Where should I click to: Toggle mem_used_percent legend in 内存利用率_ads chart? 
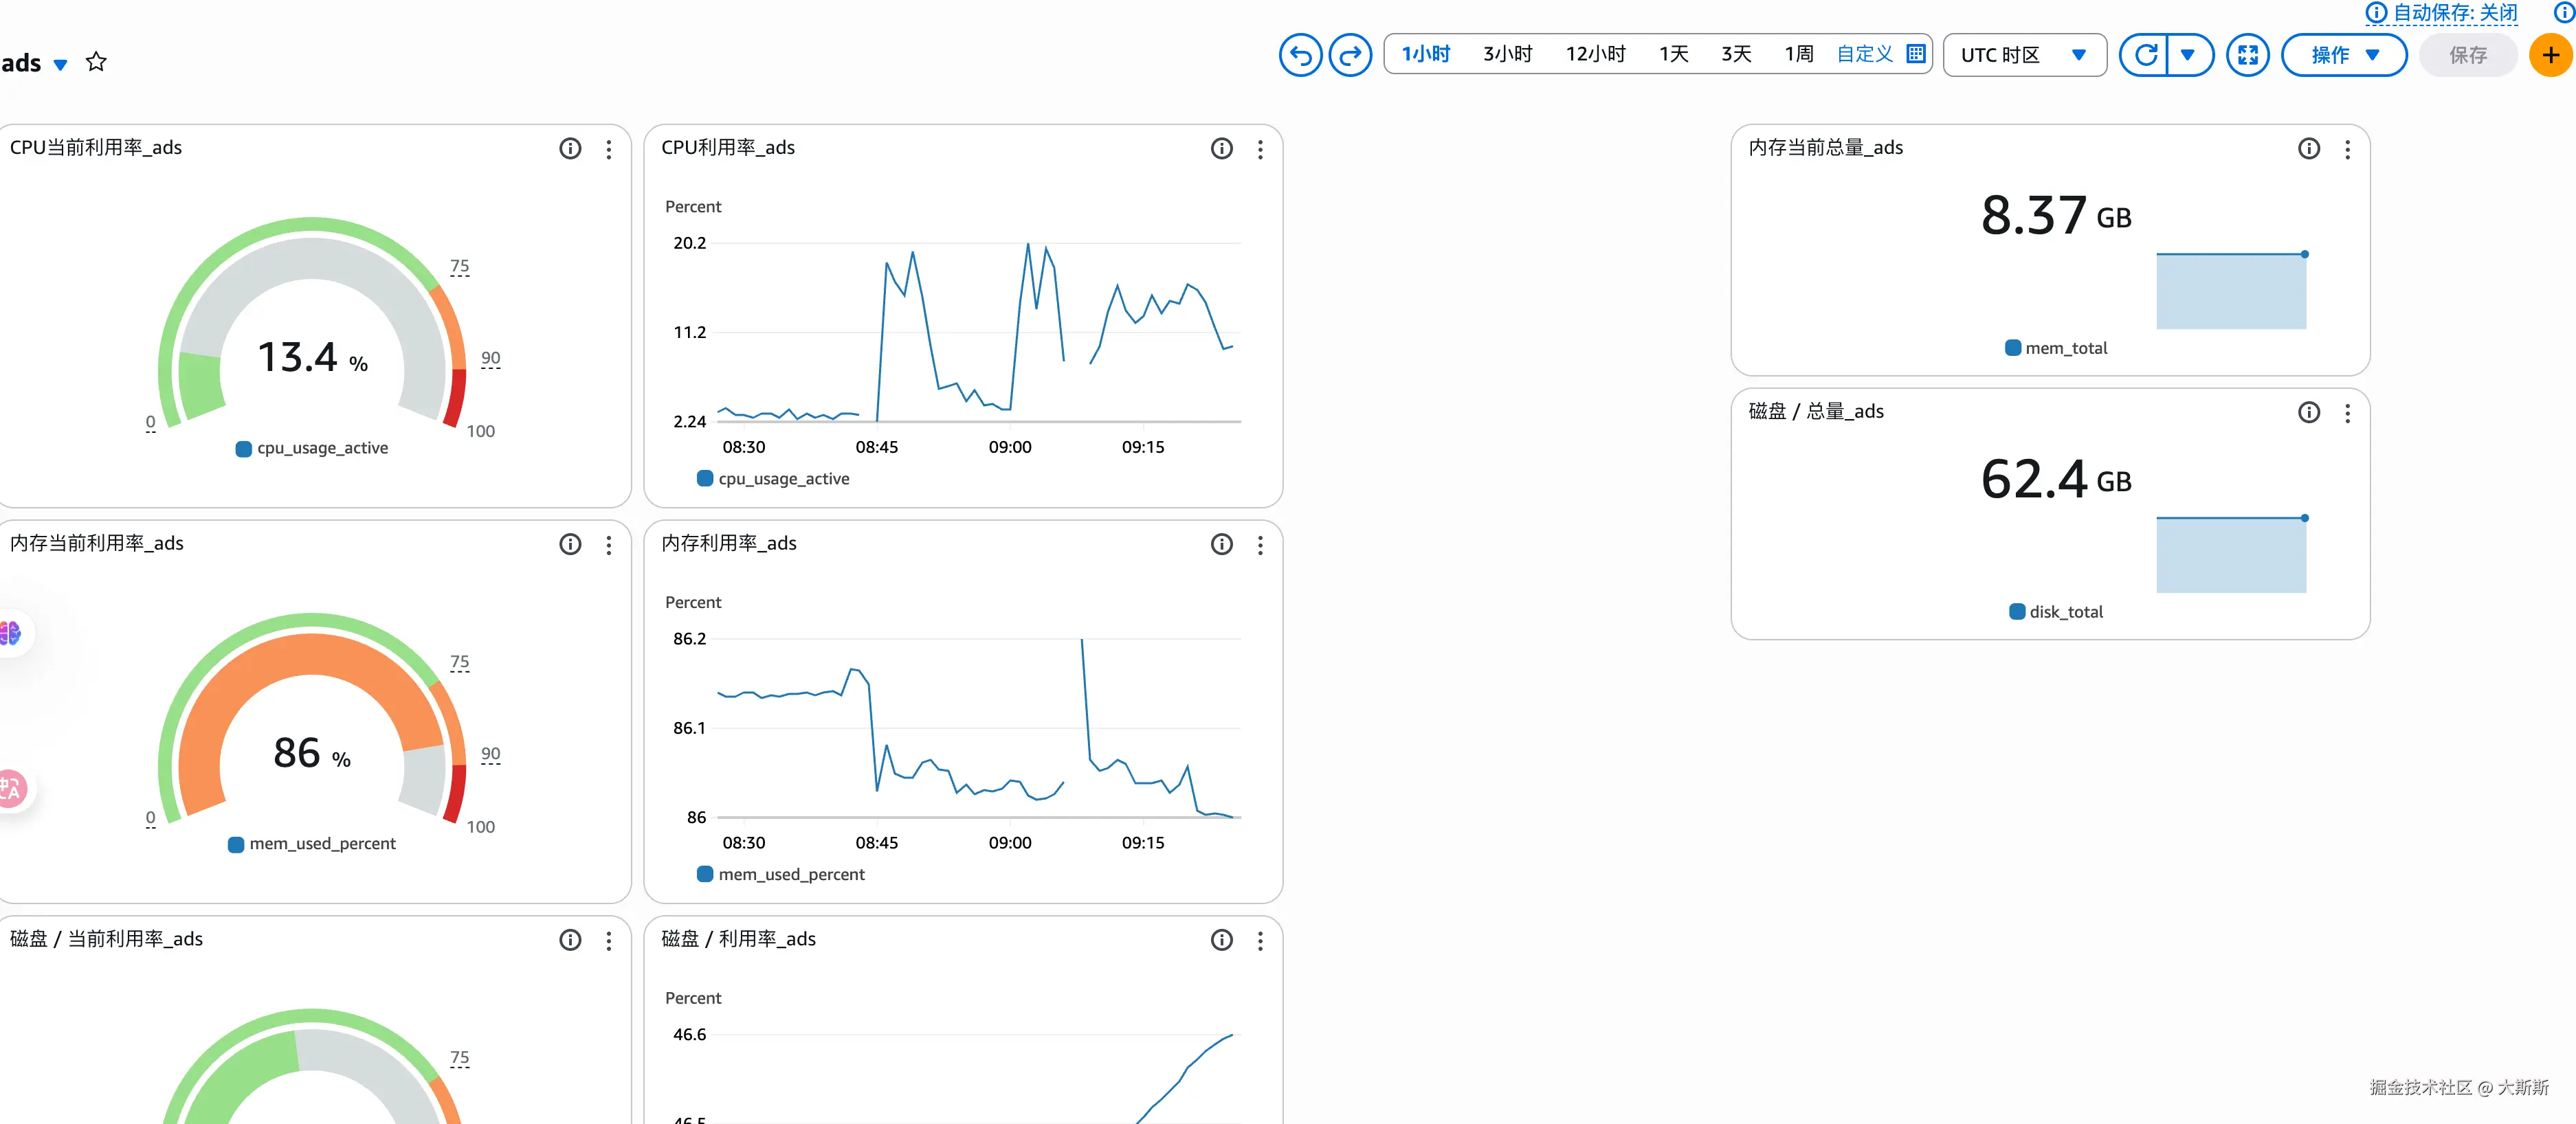(790, 875)
